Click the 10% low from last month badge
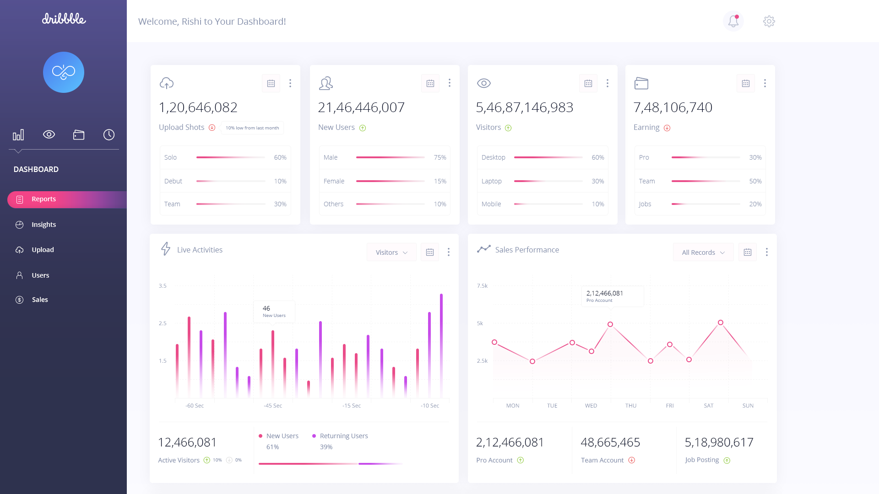Image resolution: width=879 pixels, height=494 pixels. click(252, 128)
